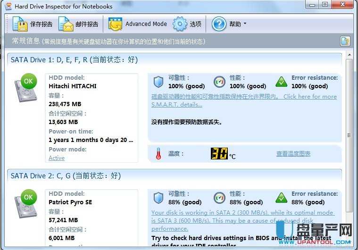This screenshot has width=358, height=250.
Task: Click the OK disk icon for SATA Drive 1
Action: click(x=25, y=86)
